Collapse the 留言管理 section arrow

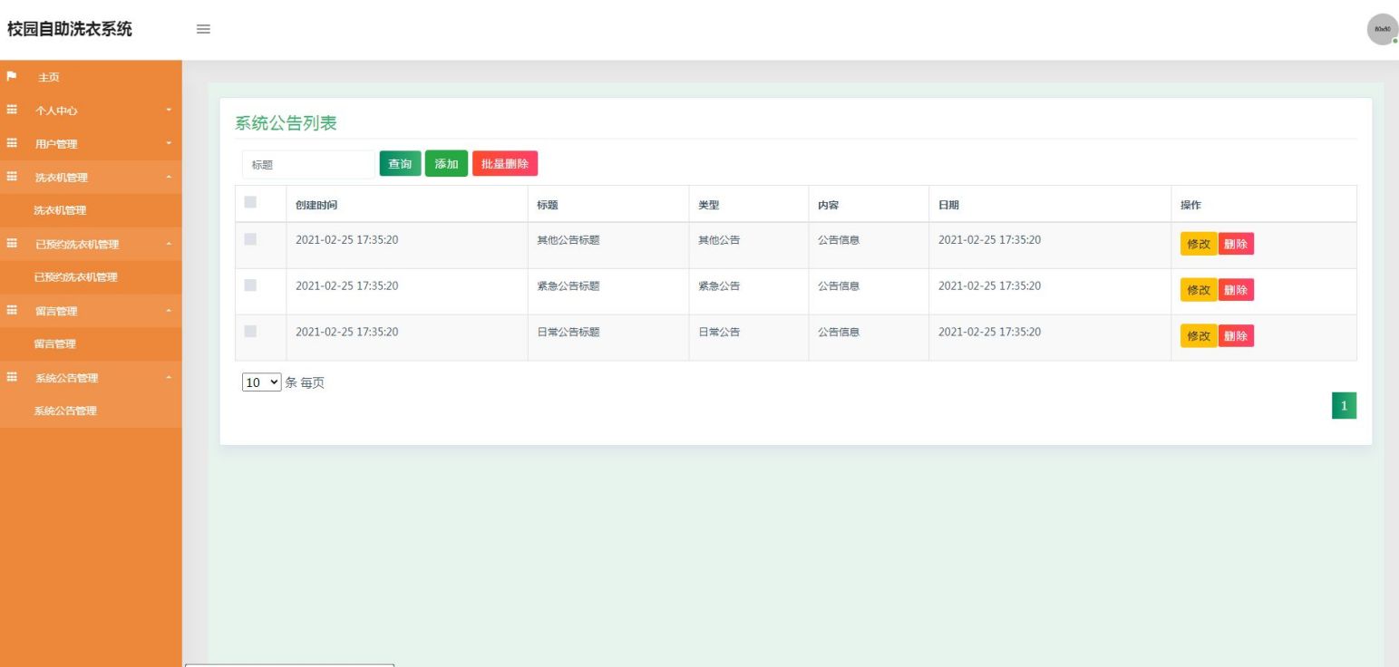click(168, 311)
